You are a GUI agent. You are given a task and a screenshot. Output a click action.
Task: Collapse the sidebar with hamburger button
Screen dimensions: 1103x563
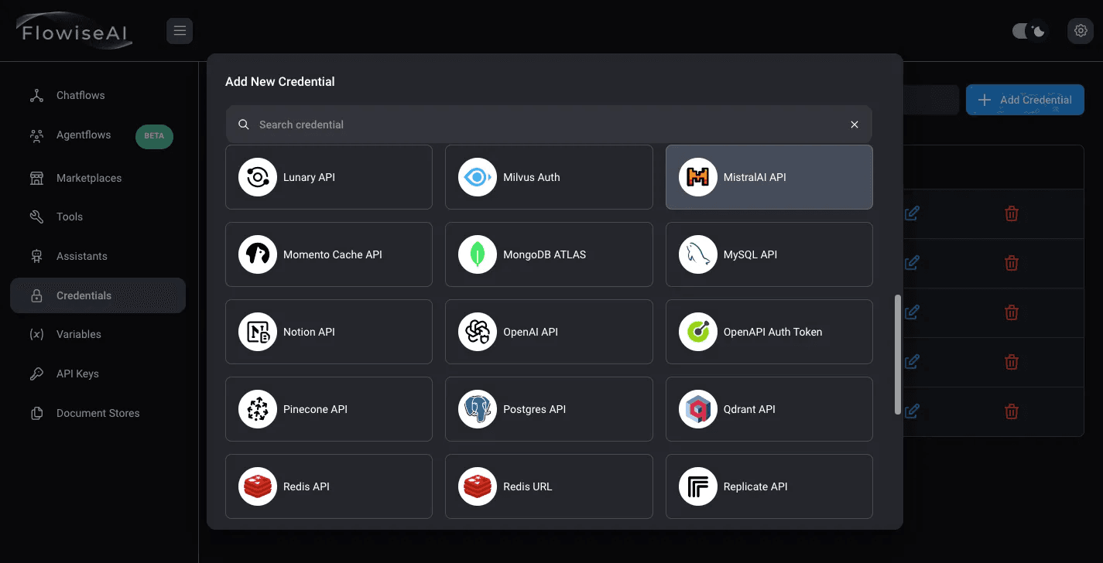[x=180, y=31]
